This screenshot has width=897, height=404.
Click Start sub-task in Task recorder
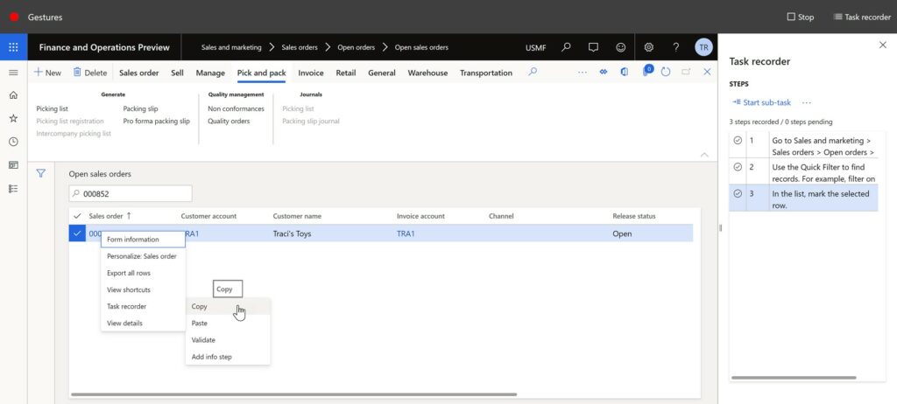tap(761, 103)
